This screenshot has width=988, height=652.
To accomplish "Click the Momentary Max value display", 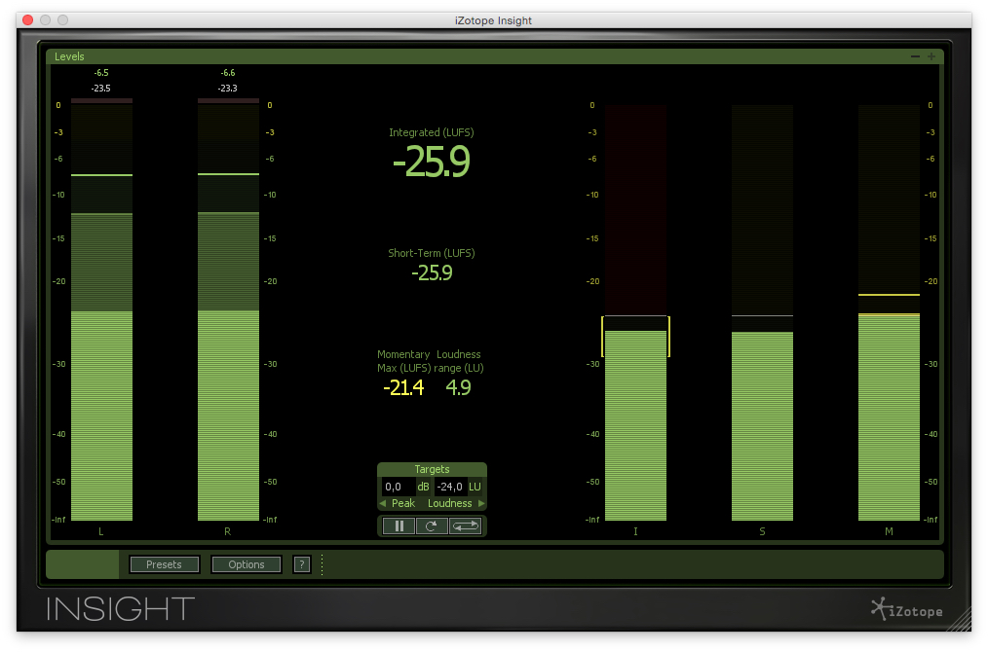I will 402,387.
